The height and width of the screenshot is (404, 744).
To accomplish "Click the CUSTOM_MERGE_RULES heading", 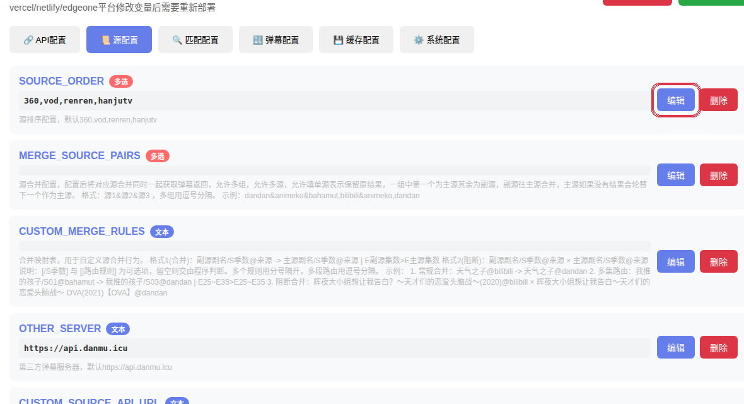I will [81, 231].
